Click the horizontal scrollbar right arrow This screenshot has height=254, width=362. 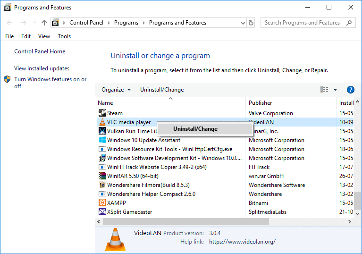click(351, 221)
